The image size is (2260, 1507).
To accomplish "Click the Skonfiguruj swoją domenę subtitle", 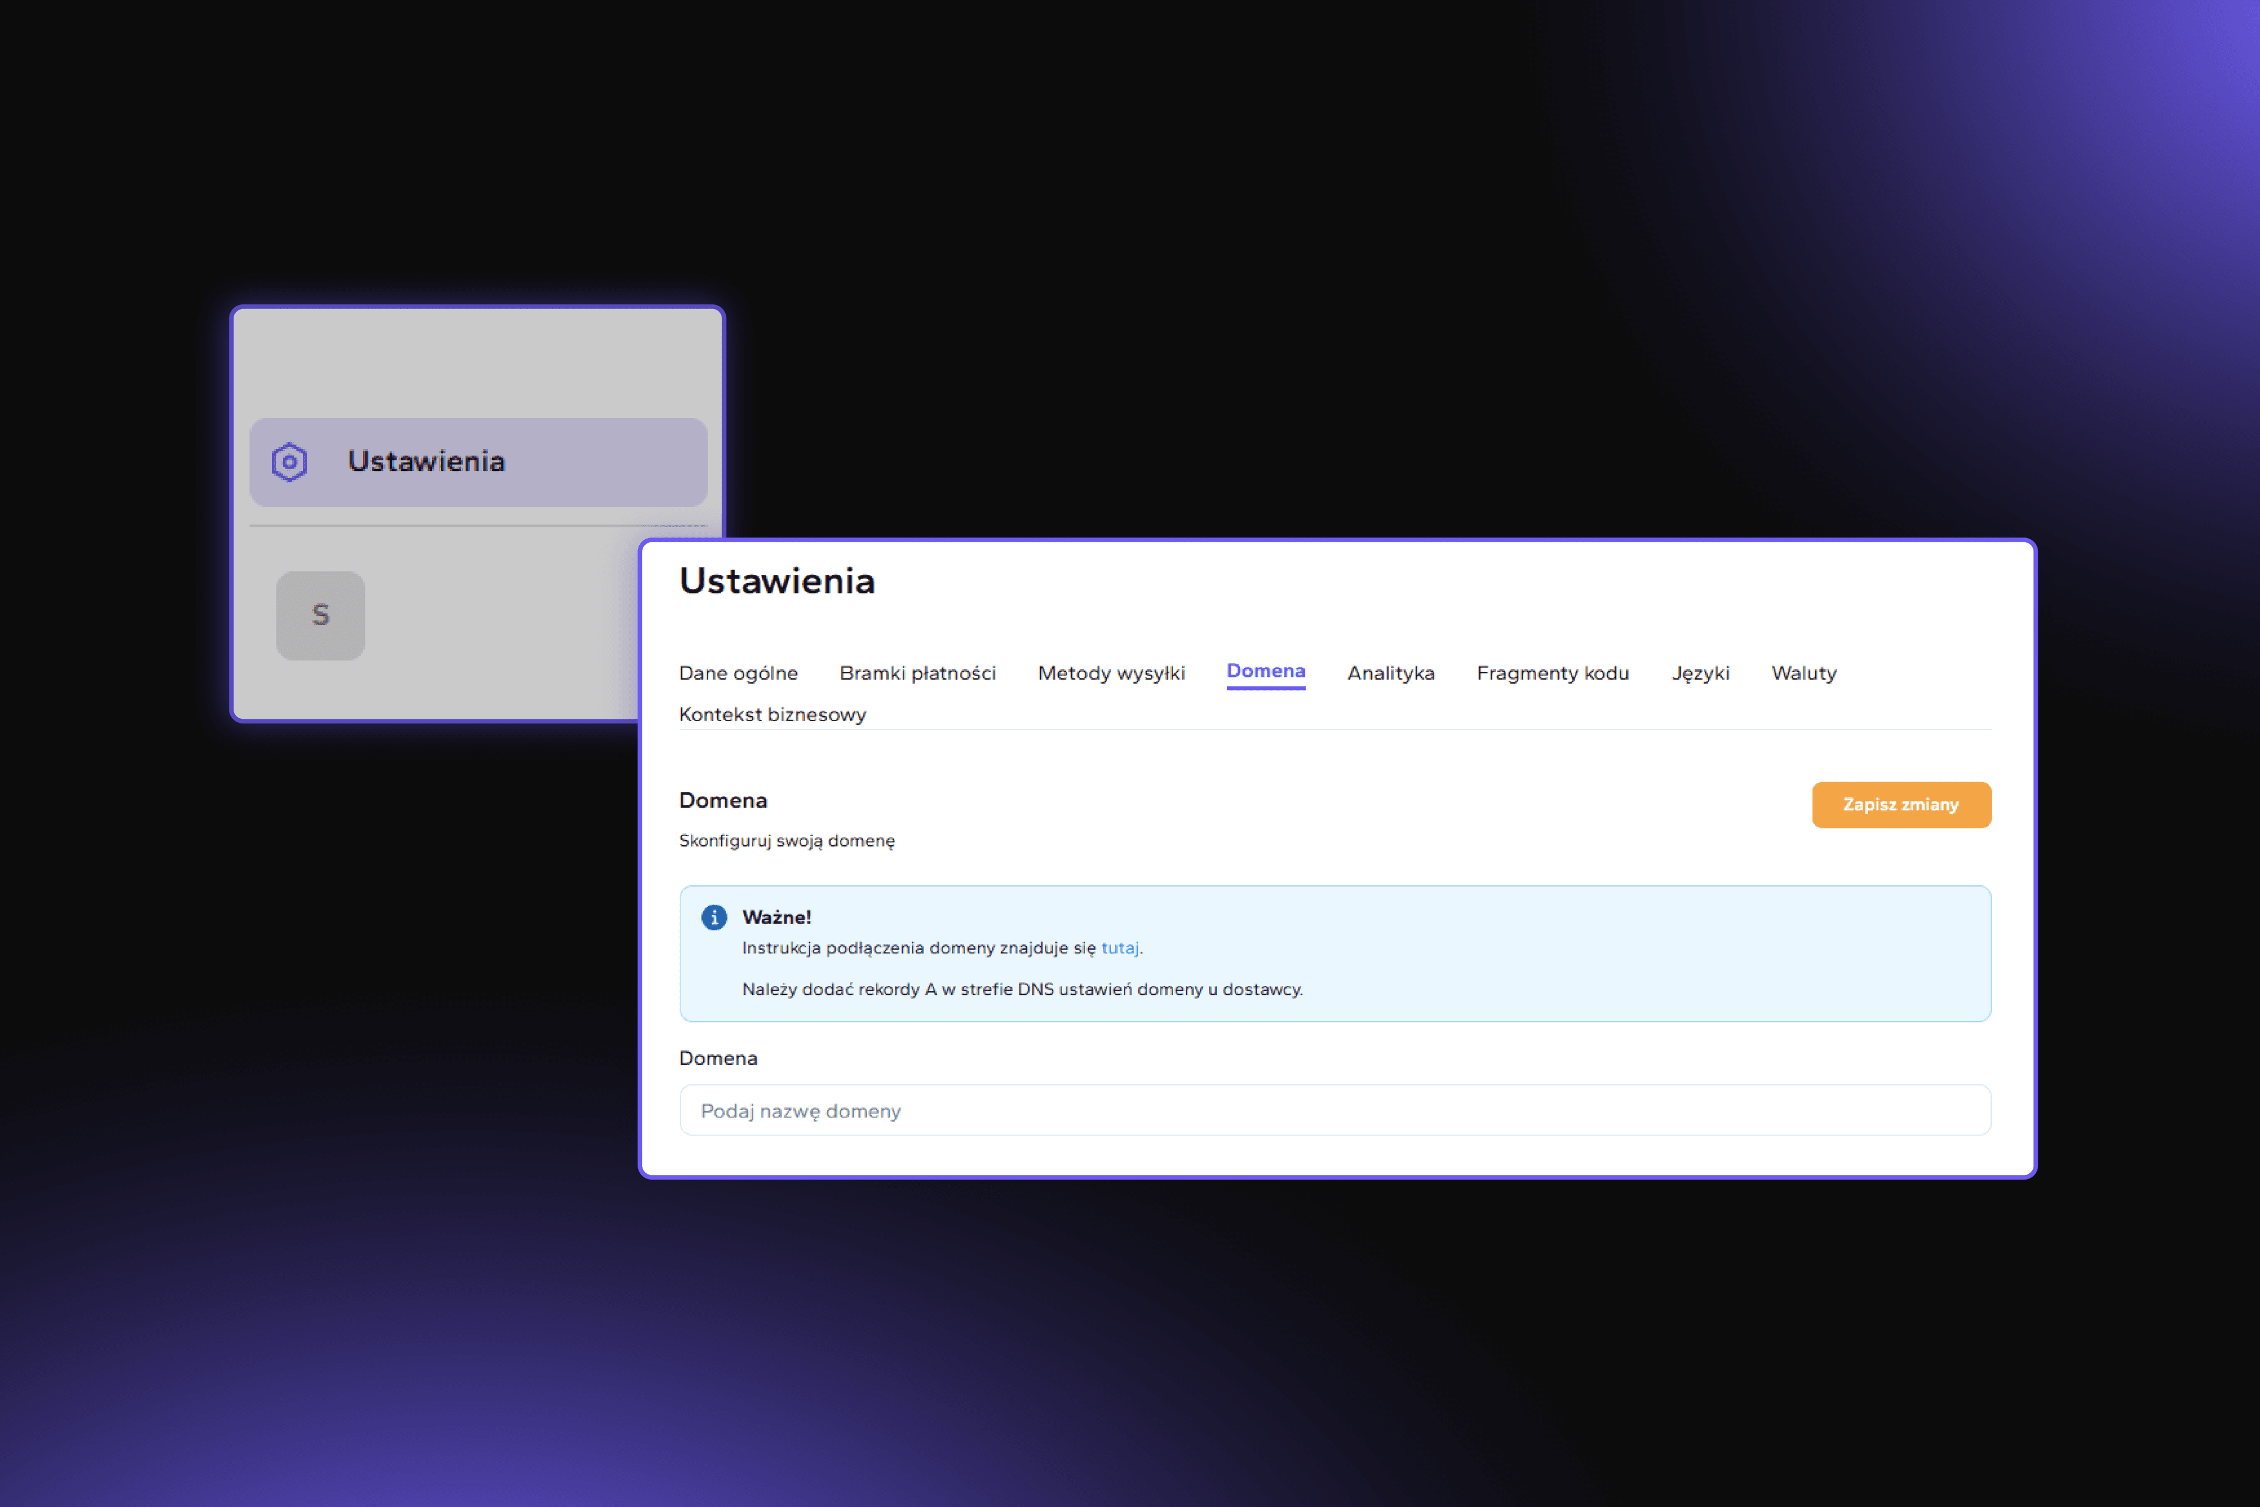I will [x=787, y=841].
